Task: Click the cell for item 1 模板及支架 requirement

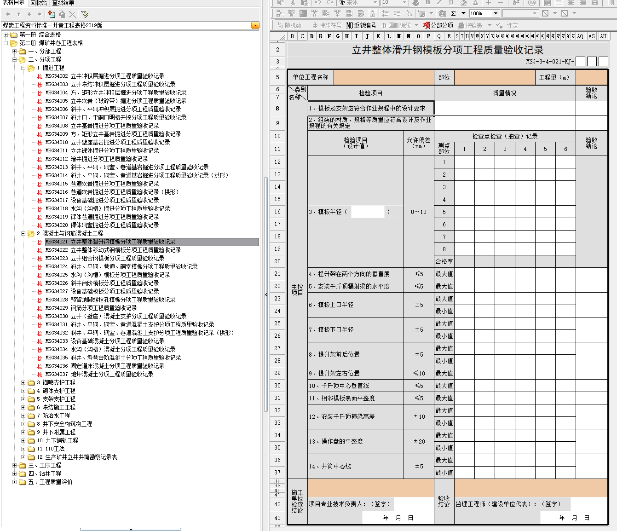Action: [371, 109]
